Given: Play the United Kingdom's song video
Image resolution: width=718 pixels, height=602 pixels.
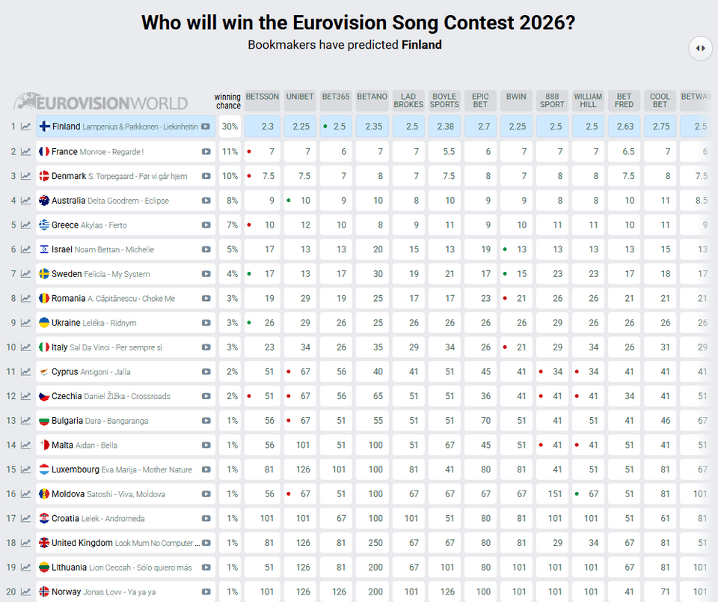Looking at the screenshot, I should [206, 542].
